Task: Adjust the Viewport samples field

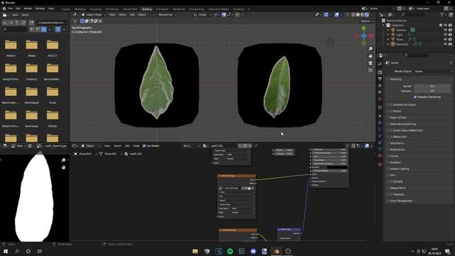Action: point(432,91)
